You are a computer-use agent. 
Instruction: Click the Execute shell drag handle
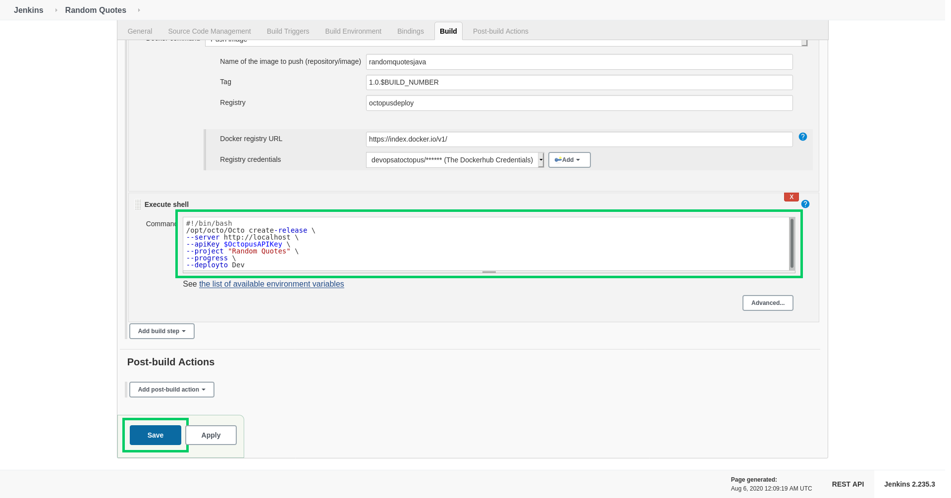138,204
